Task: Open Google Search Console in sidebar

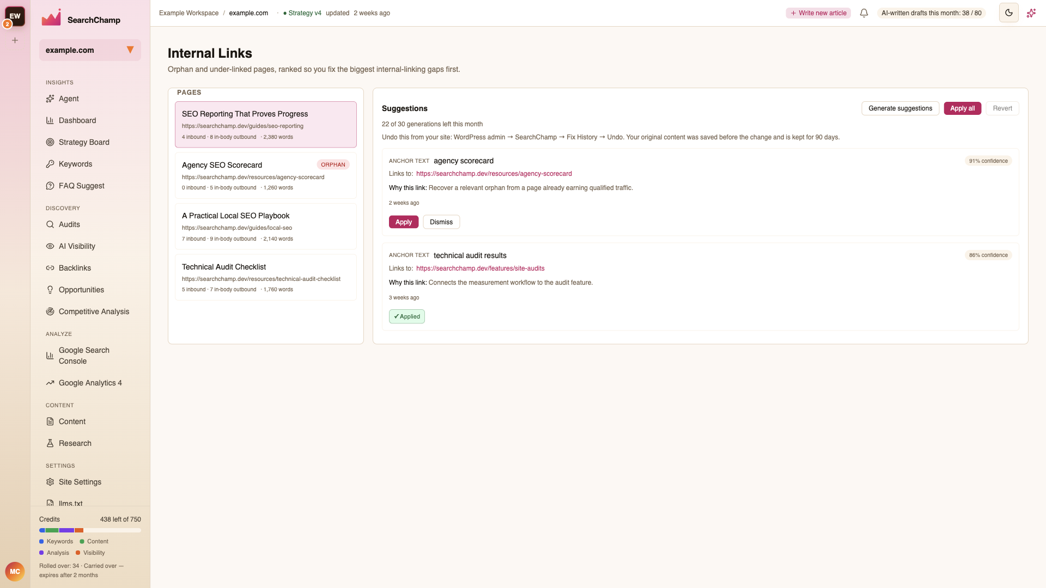Action: (90, 356)
